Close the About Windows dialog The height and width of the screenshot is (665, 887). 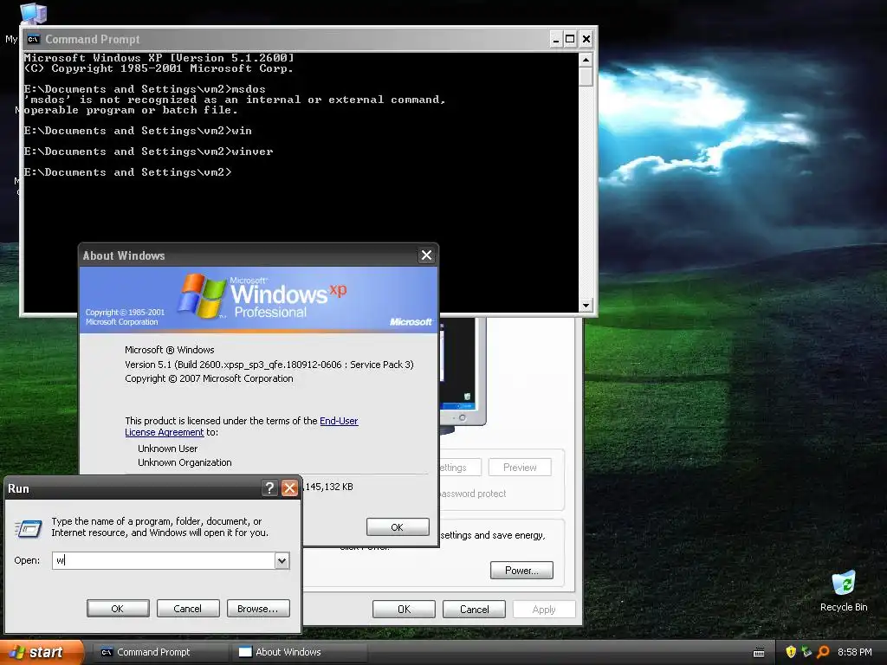click(x=426, y=255)
